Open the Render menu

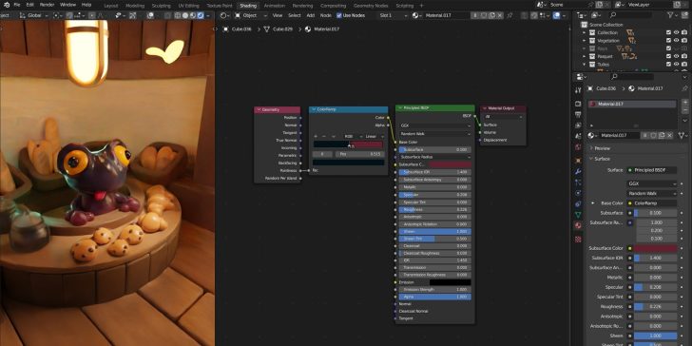[x=47, y=5]
